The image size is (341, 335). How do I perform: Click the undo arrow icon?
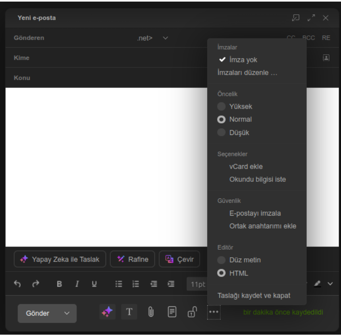tap(17, 284)
